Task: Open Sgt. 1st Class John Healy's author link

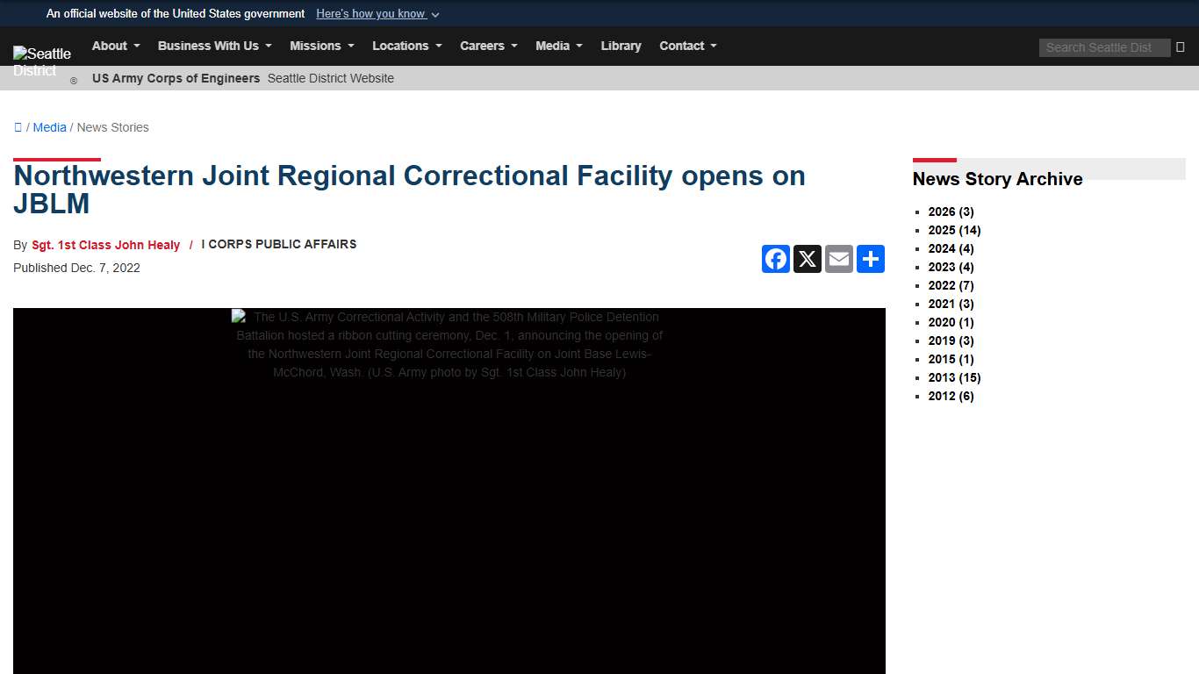Action: (x=105, y=245)
